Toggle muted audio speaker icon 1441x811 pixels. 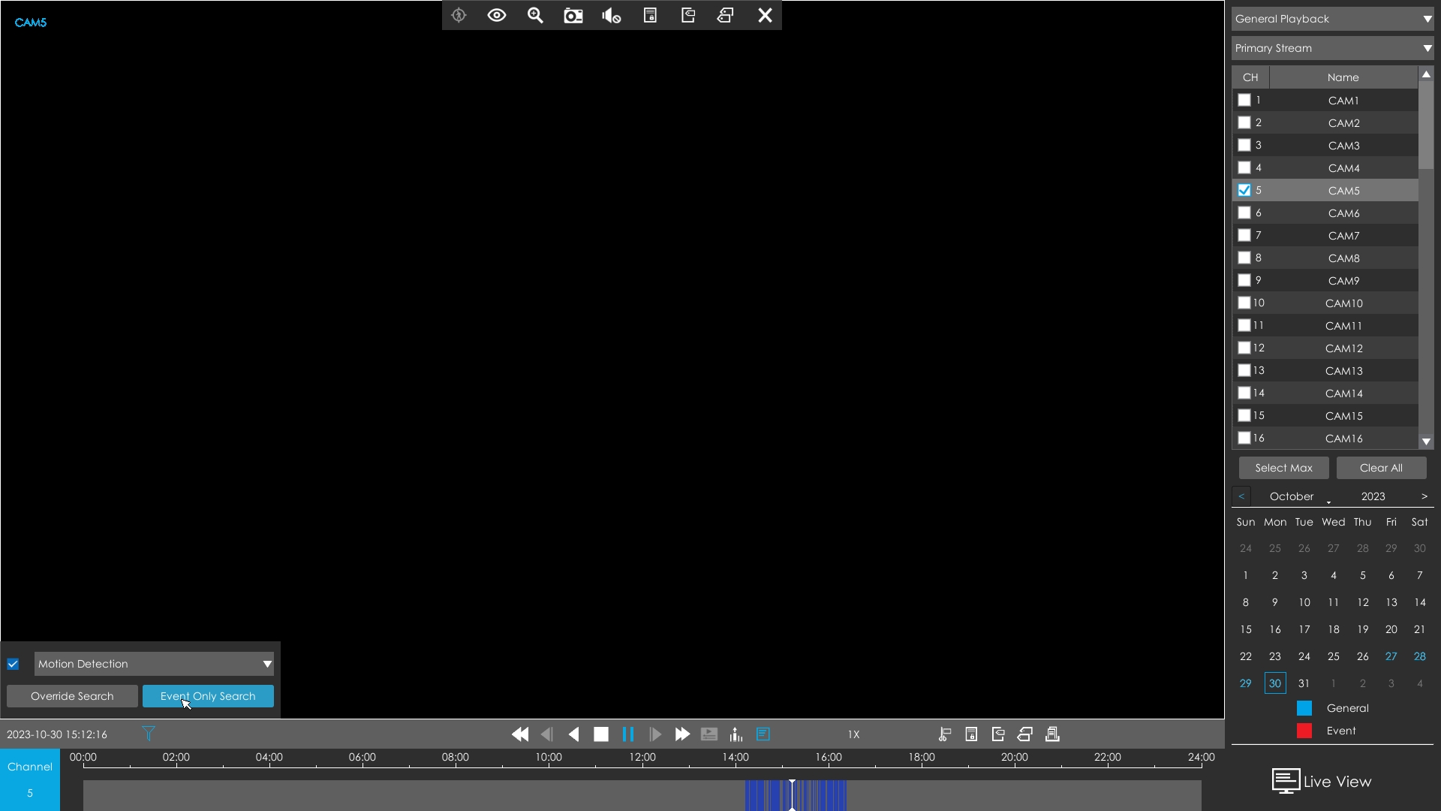(x=612, y=16)
